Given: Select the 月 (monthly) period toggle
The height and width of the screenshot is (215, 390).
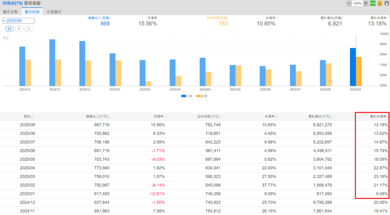Looking at the screenshot, I should (10, 29).
